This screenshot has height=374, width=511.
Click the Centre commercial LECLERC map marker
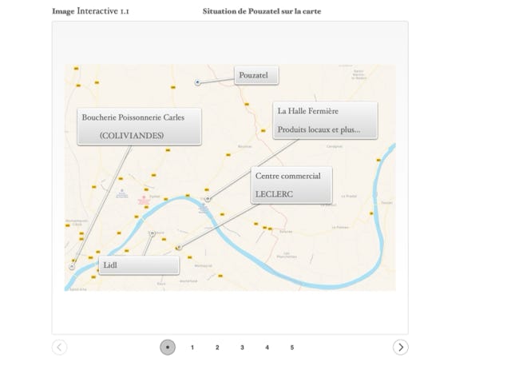coord(179,248)
